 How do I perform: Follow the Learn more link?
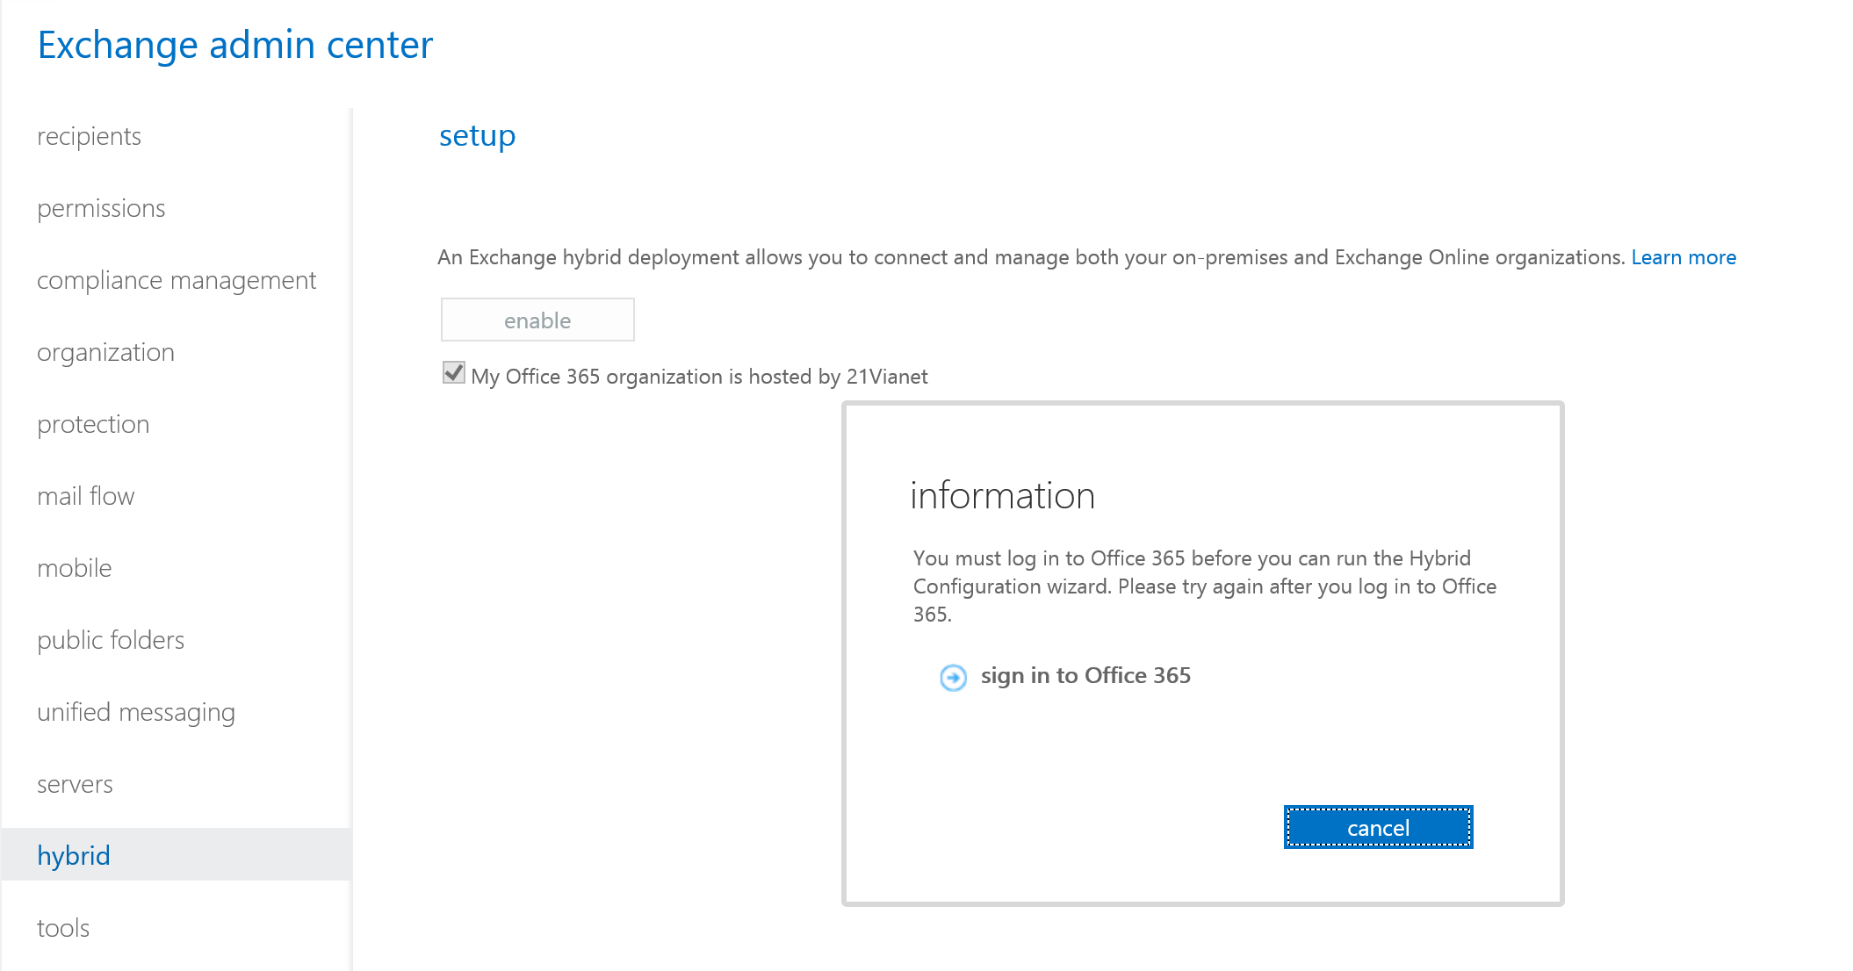click(1684, 257)
